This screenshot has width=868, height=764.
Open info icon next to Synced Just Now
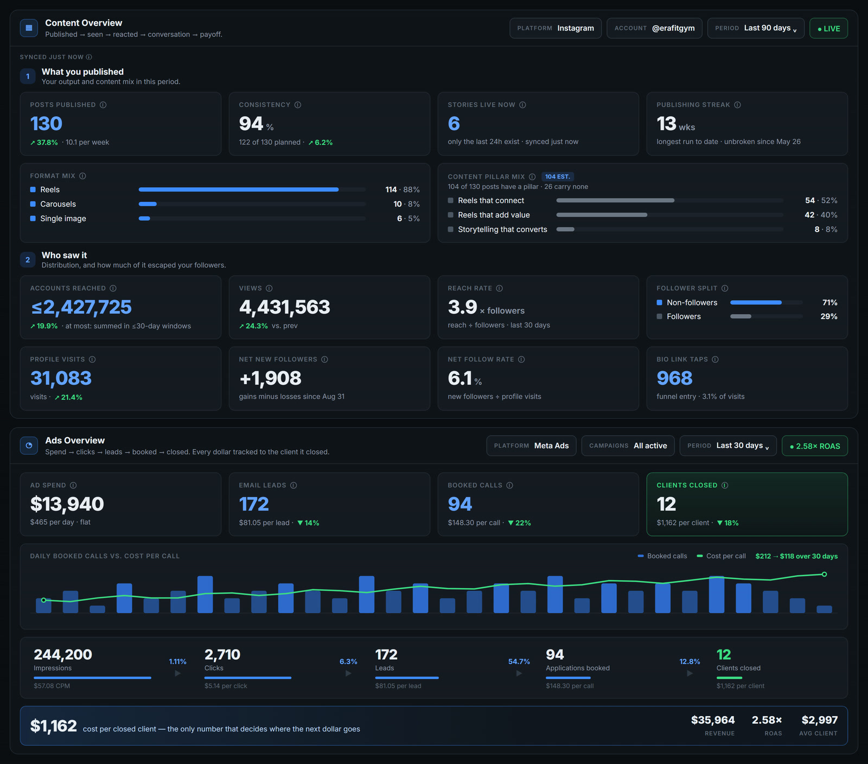pyautogui.click(x=89, y=57)
